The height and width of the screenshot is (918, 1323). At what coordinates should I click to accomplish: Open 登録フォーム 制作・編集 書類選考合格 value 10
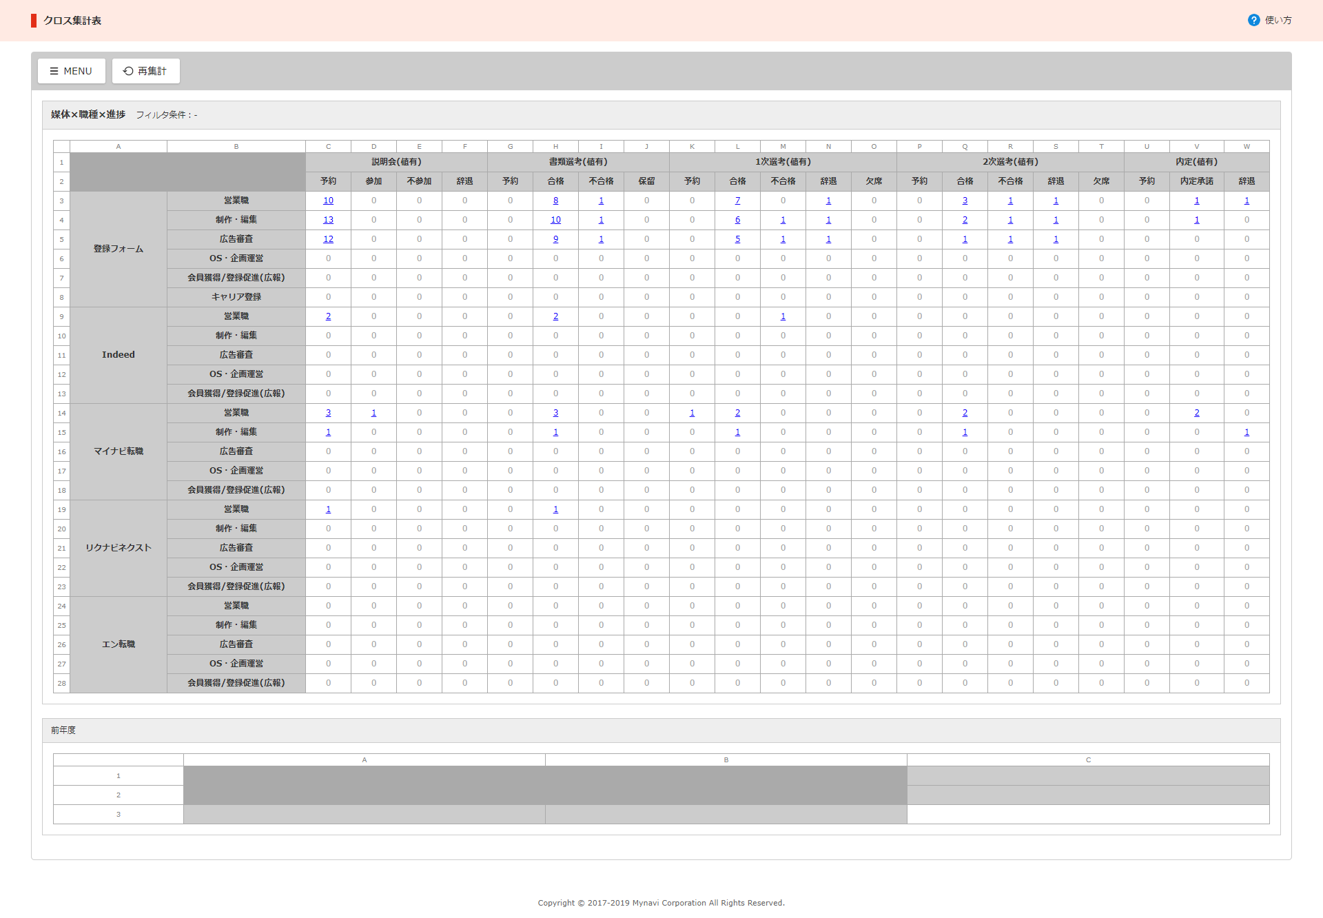tap(555, 220)
